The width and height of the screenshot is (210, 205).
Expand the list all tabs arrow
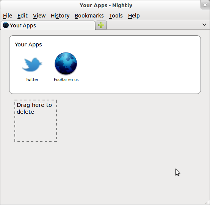204,25
